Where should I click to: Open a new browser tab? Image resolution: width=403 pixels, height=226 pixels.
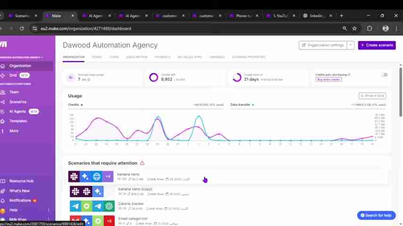342,16
